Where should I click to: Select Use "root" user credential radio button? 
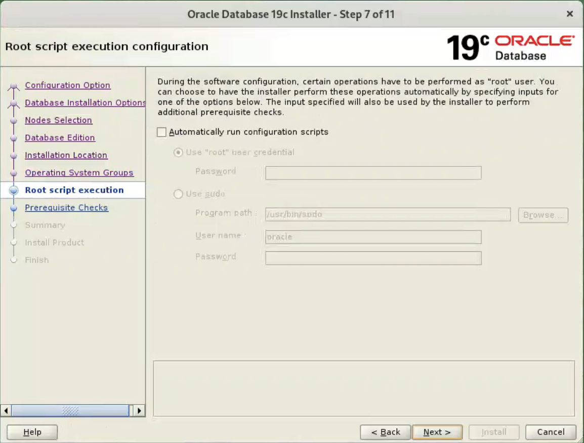tap(179, 153)
